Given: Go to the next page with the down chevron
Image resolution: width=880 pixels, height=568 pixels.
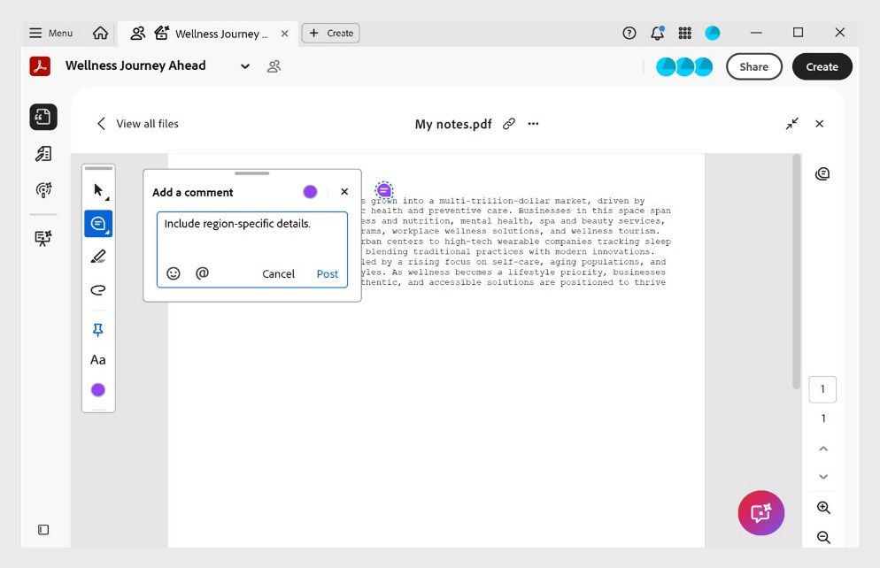Looking at the screenshot, I should (x=822, y=477).
